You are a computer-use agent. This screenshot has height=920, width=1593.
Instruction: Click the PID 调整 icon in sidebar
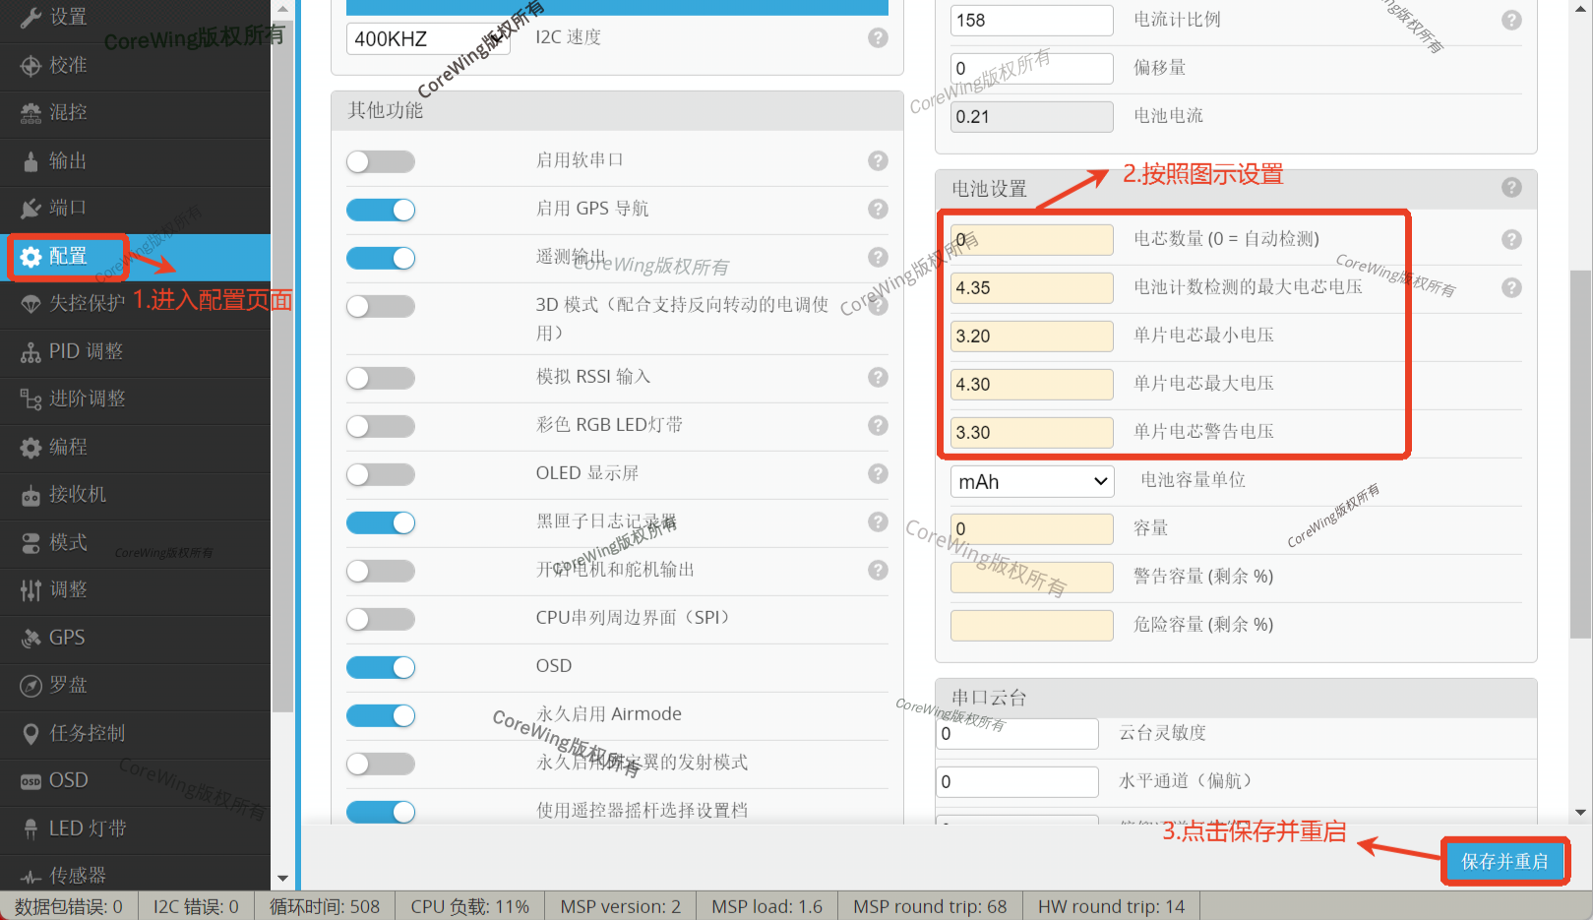coord(31,352)
